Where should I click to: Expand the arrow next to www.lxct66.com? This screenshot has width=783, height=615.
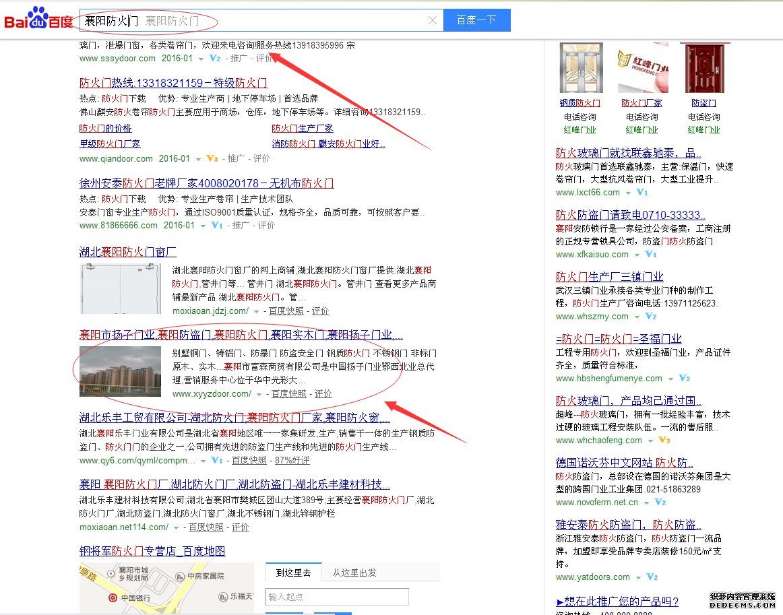click(628, 193)
